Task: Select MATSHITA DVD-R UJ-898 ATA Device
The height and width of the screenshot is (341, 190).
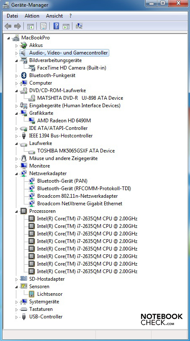Action: [80, 98]
